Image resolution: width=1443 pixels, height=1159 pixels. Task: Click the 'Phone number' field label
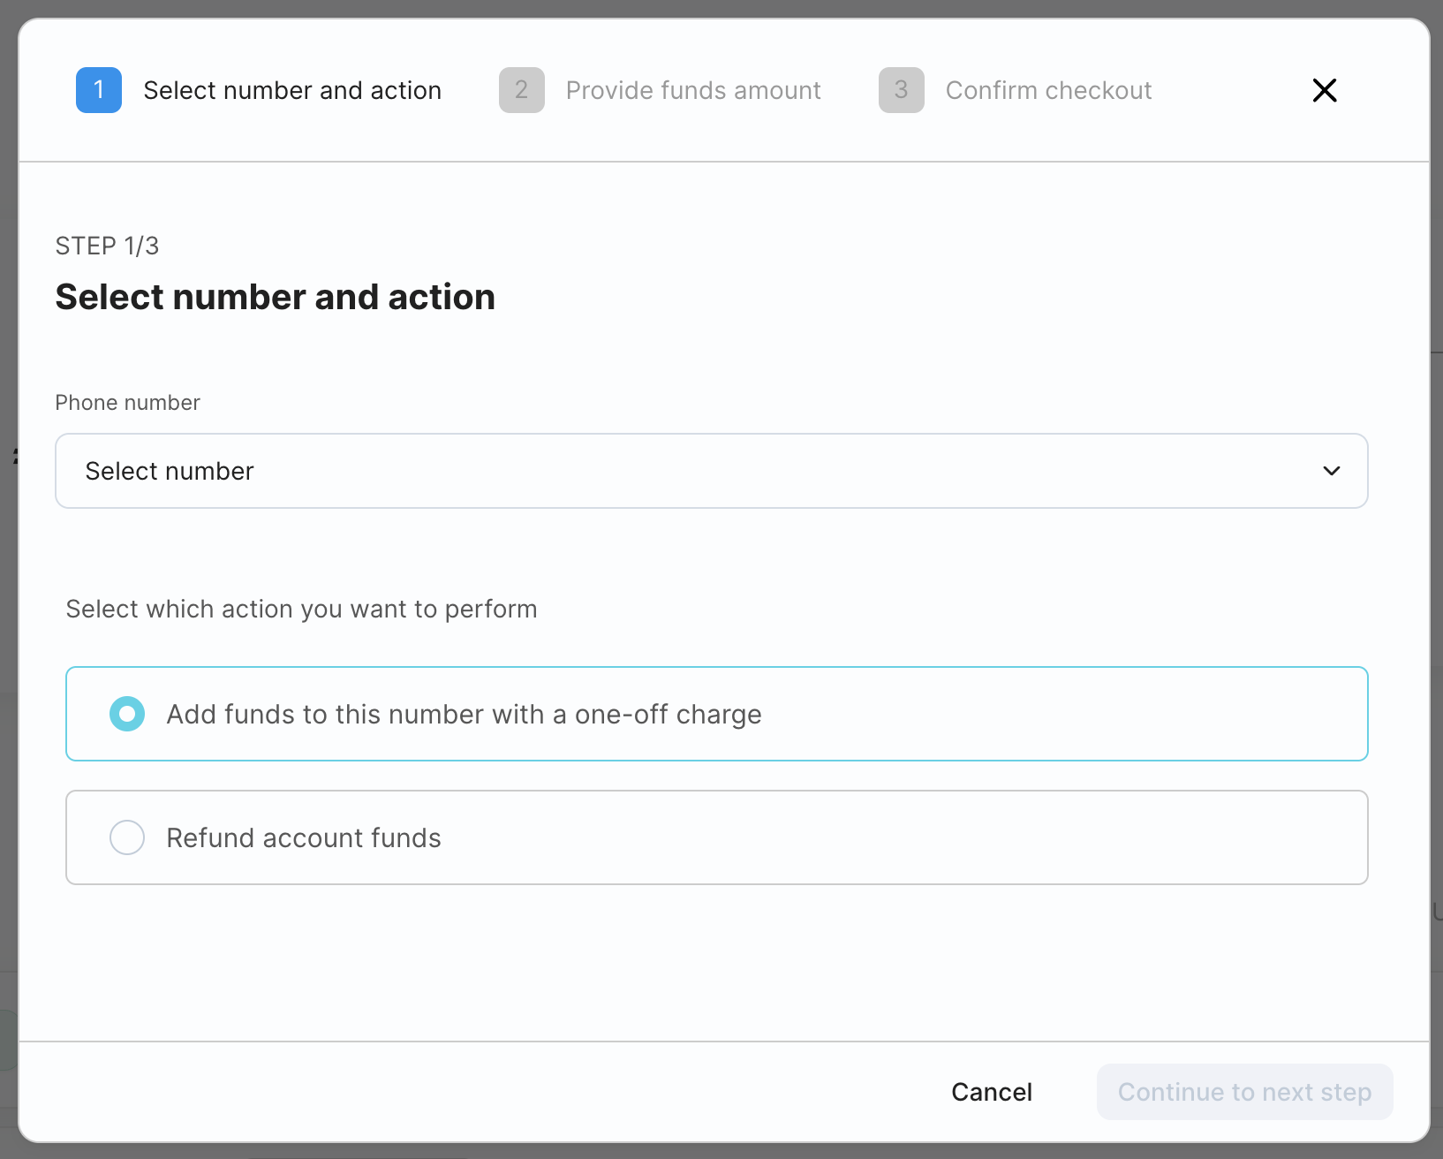coord(128,403)
